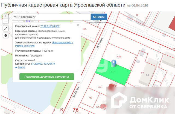Click parcel label 2/1 on map
The height and width of the screenshot is (114, 175).
142,73
